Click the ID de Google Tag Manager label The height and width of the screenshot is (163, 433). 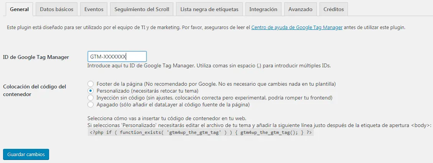point(36,57)
